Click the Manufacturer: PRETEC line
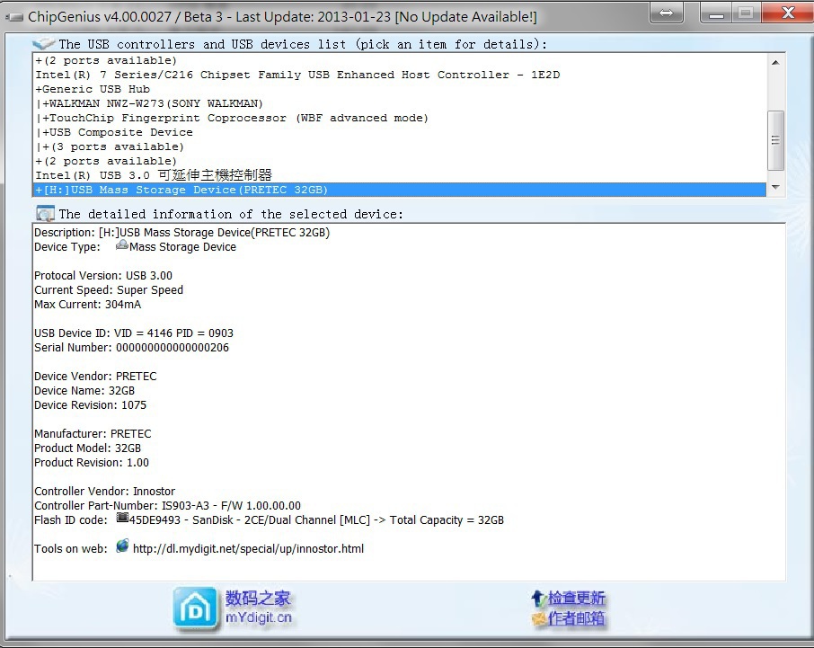This screenshot has height=648, width=814. (93, 433)
